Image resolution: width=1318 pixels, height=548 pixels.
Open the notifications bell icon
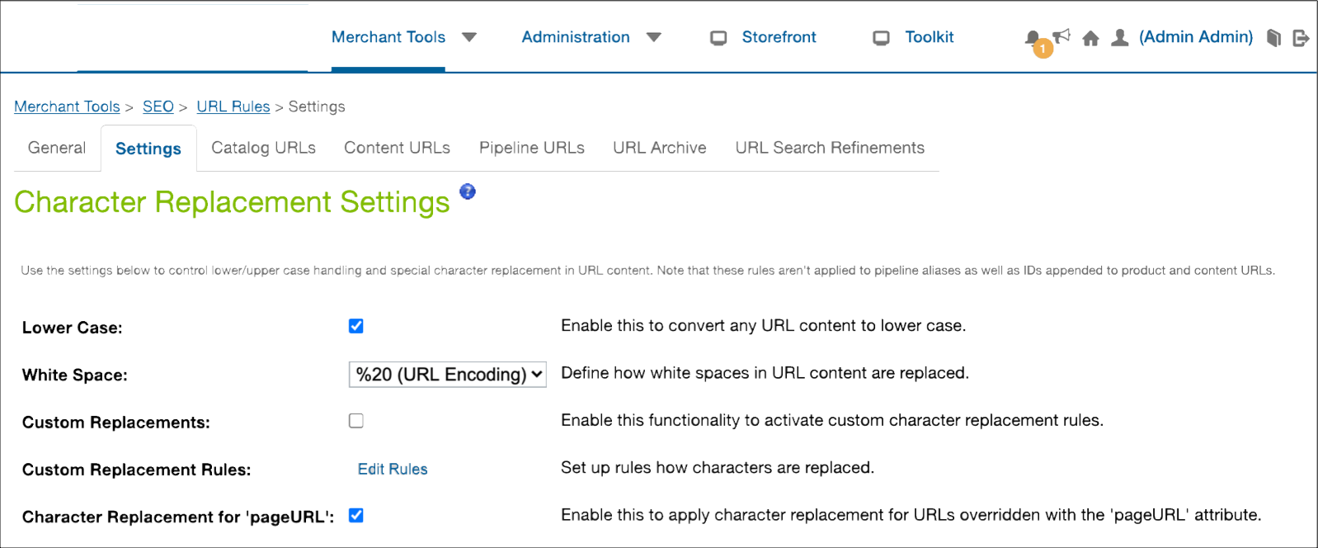click(x=1032, y=38)
